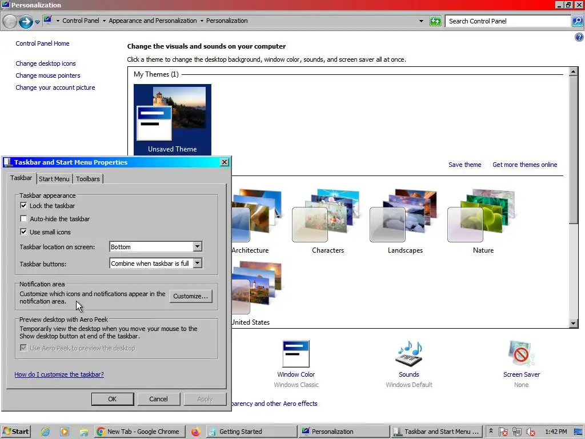Open the Start menu
Screen dimensions: 585x439
[x=15, y=432]
